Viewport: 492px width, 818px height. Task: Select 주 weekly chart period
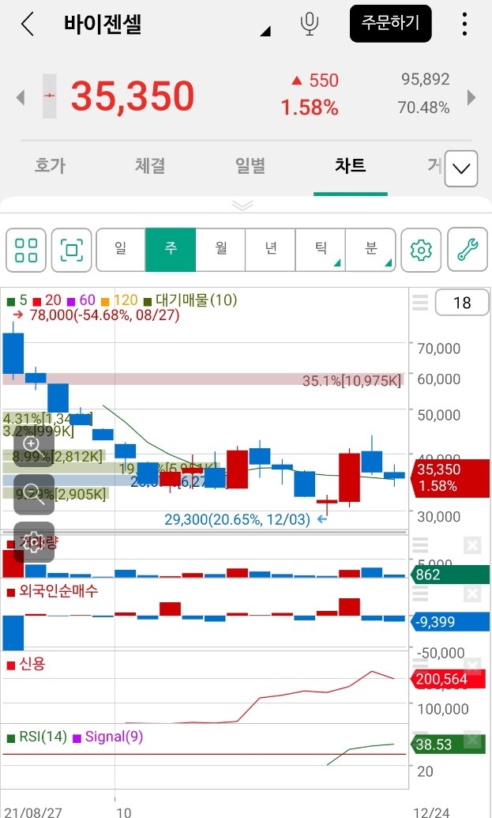[171, 250]
